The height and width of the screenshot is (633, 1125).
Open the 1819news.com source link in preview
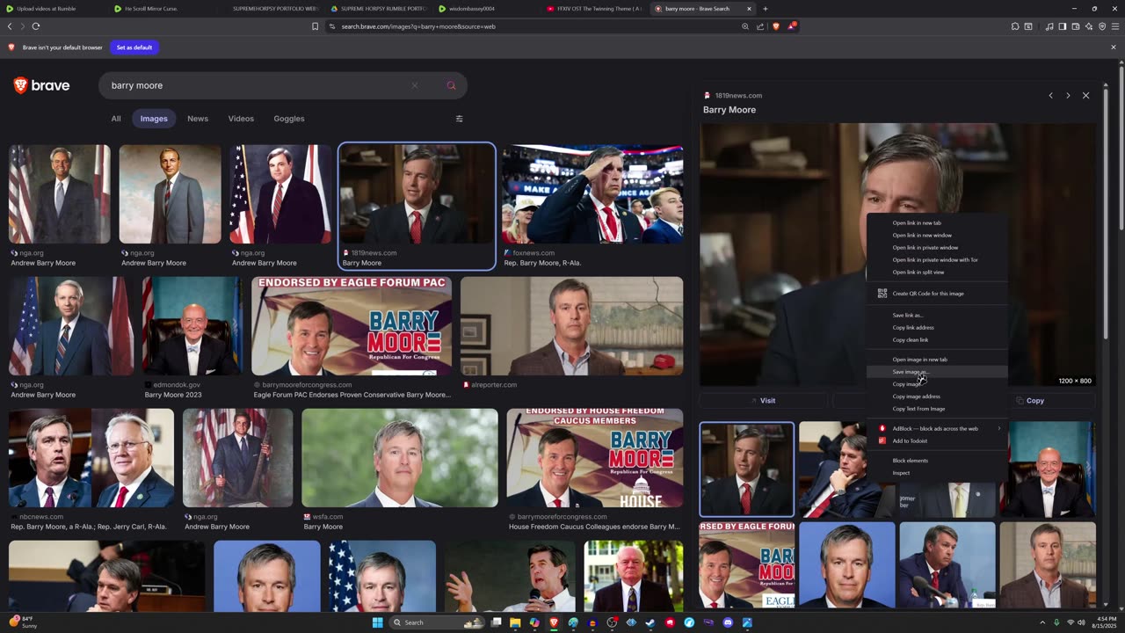click(738, 95)
